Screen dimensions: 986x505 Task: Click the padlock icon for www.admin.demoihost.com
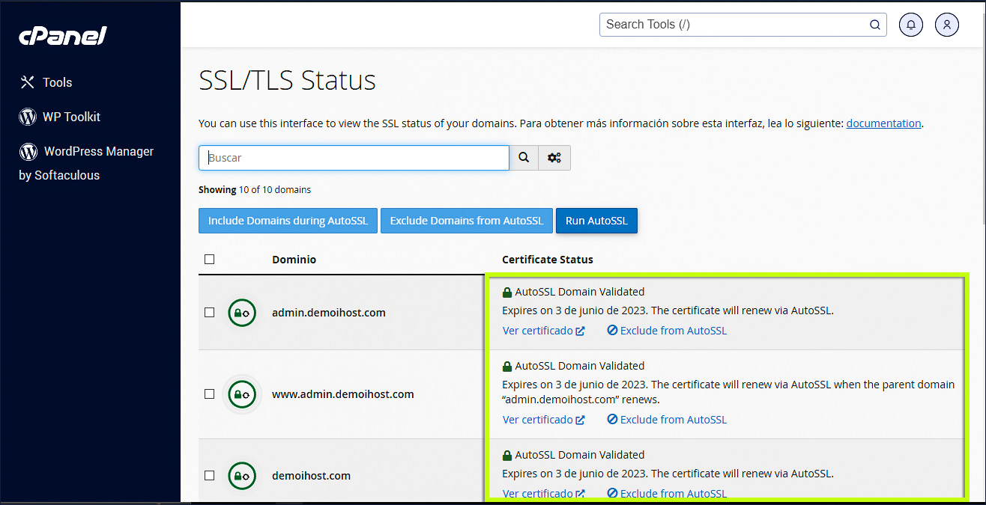tap(241, 394)
